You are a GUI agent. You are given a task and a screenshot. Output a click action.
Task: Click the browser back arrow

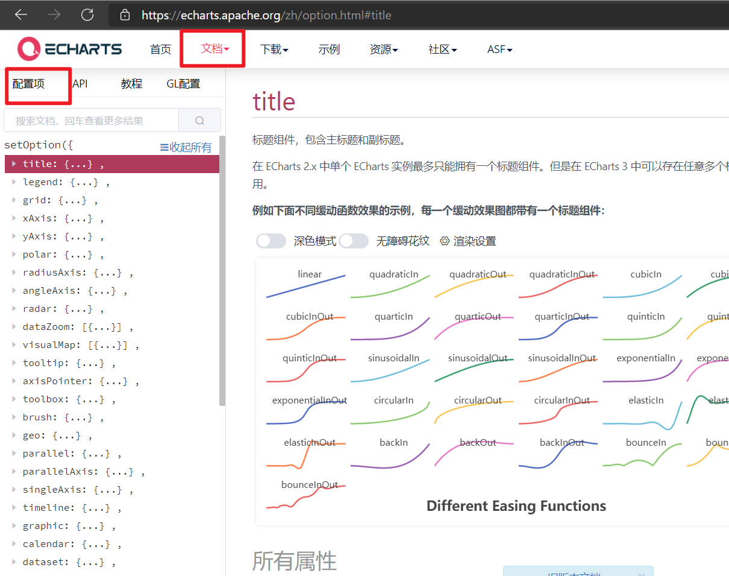[x=21, y=14]
